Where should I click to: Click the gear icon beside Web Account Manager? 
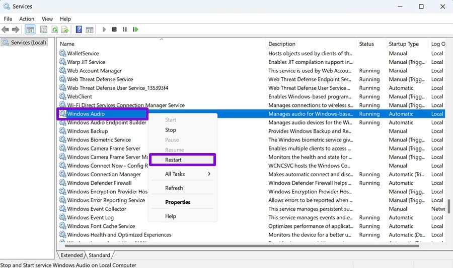62,70
